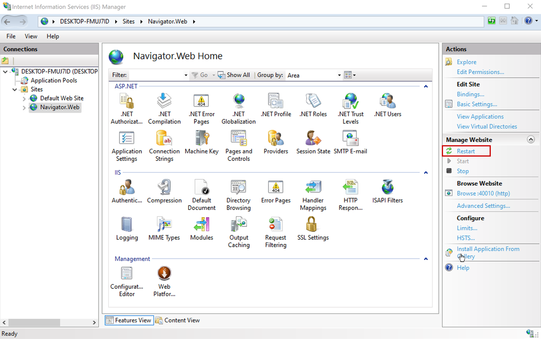
Task: Select Application Pools in tree
Action: point(54,80)
